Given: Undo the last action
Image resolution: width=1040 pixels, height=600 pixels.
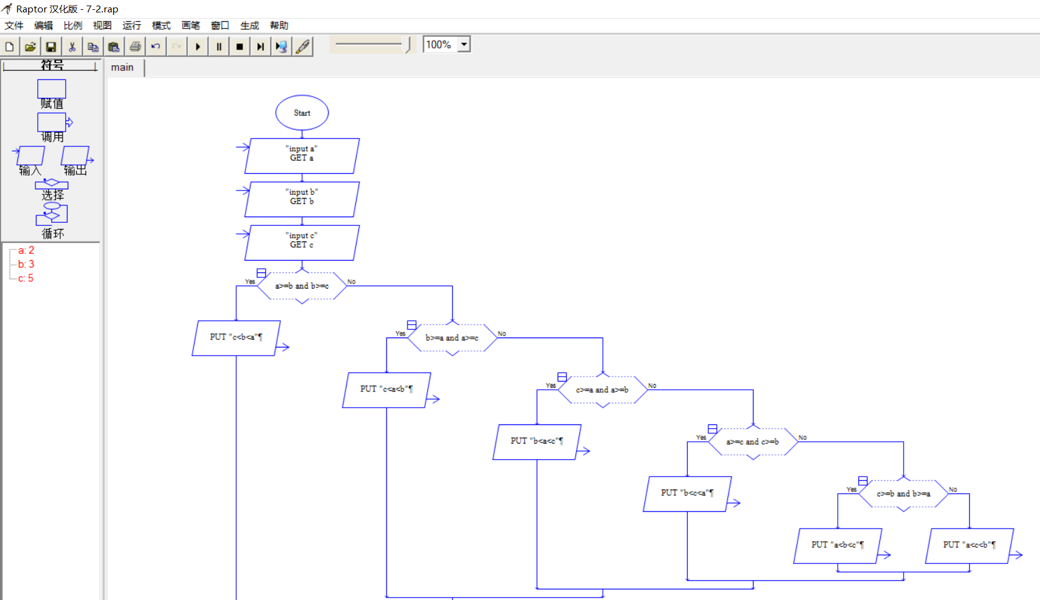Looking at the screenshot, I should click(156, 47).
